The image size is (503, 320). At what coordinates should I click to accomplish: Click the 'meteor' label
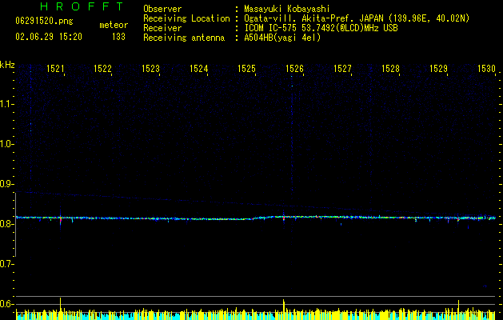tap(114, 25)
